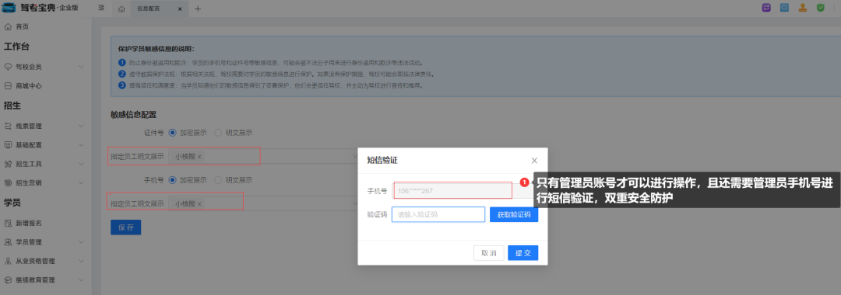Image resolution: width=841 pixels, height=295 pixels.
Task: Close the 信息配置 tab
Action: click(x=180, y=9)
